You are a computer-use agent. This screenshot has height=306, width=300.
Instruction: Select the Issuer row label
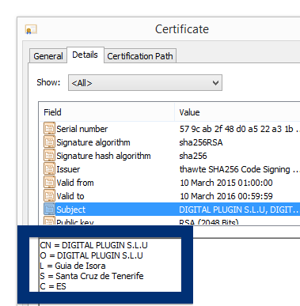(x=68, y=169)
